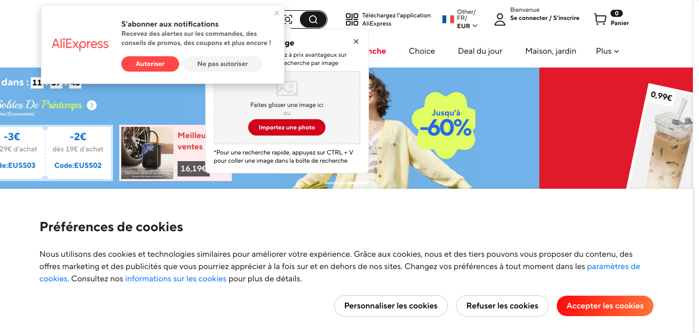Click the black search magnifier button
This screenshot has height=333, width=699.
click(313, 19)
